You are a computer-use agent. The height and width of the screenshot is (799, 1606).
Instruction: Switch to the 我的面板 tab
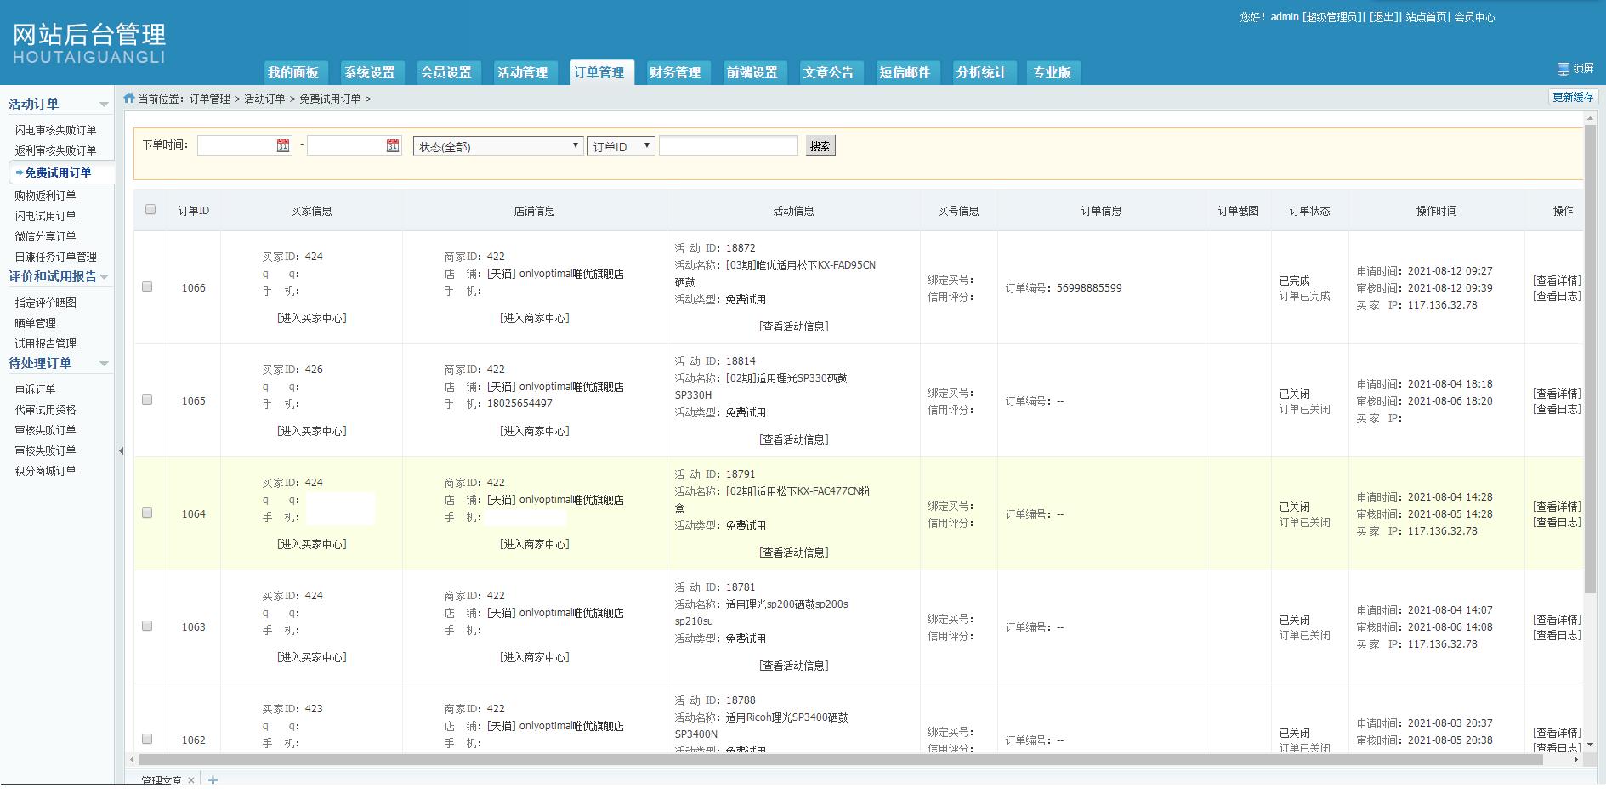(x=293, y=72)
